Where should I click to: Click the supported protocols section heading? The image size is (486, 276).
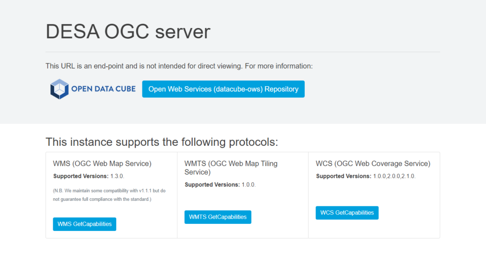(x=161, y=142)
